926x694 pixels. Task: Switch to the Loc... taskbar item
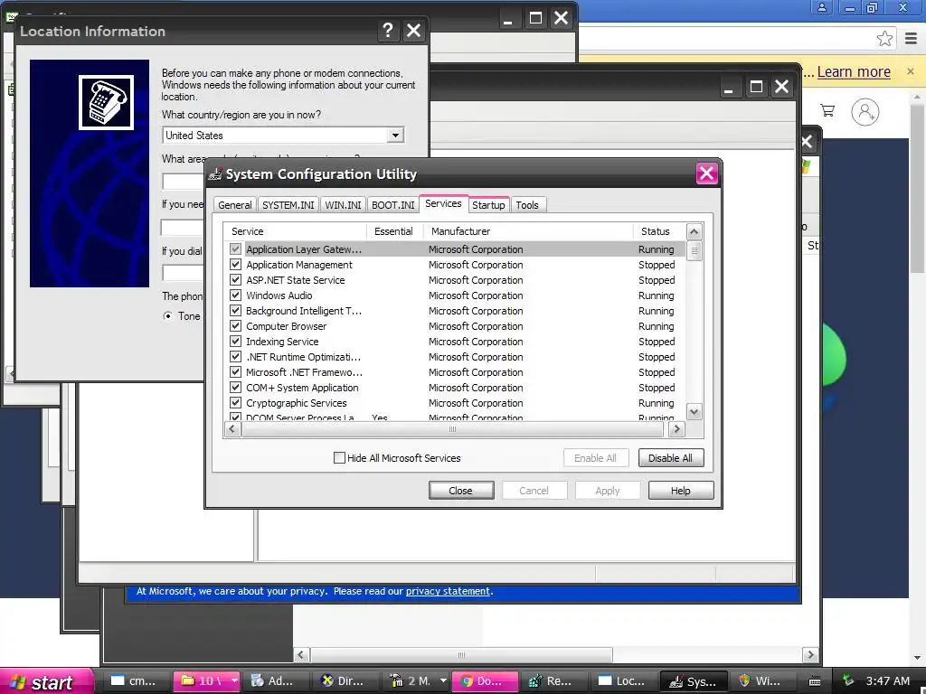coord(624,681)
